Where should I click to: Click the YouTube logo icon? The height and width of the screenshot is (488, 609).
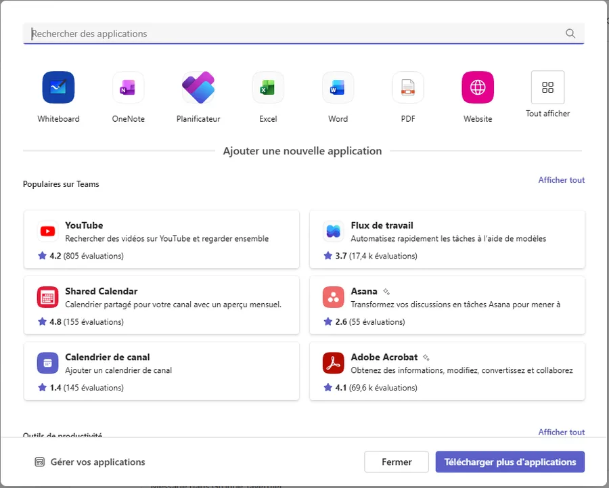[x=48, y=231]
